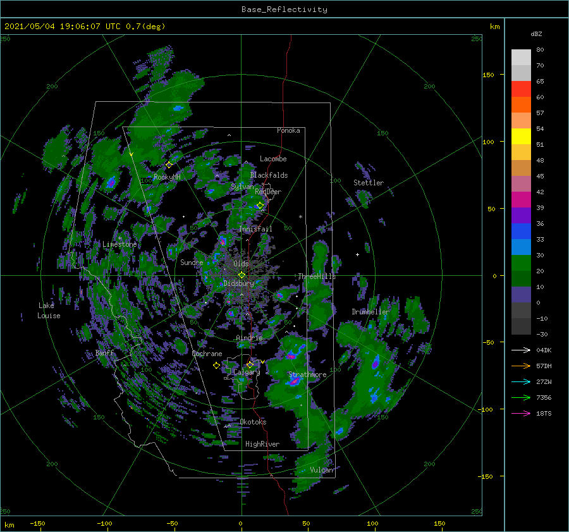569x532 pixels.
Task: Click the green 7356 arrow in legend
Action: point(521,398)
